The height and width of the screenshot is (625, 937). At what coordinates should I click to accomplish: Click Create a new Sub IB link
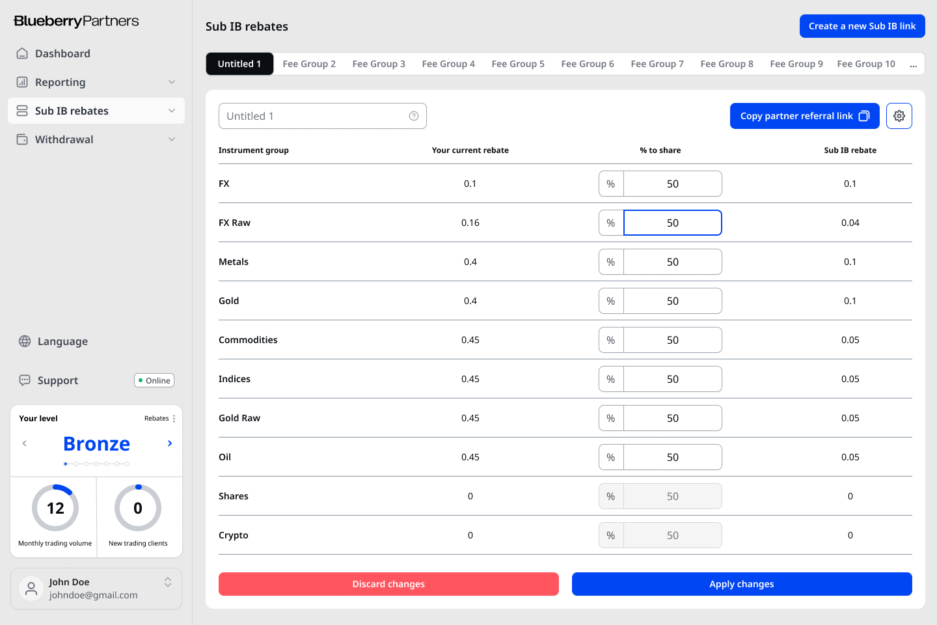click(x=862, y=26)
